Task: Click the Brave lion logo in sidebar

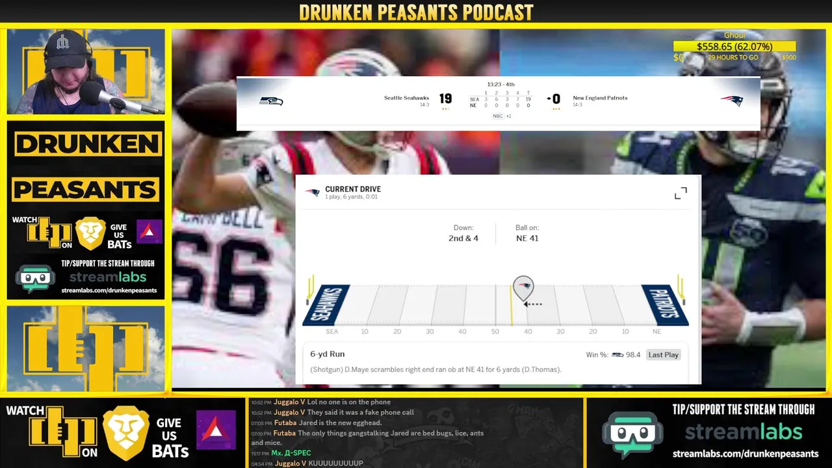Action: point(90,233)
